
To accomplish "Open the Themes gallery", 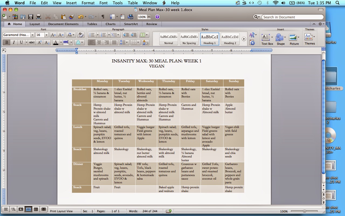I will pos(310,39).
